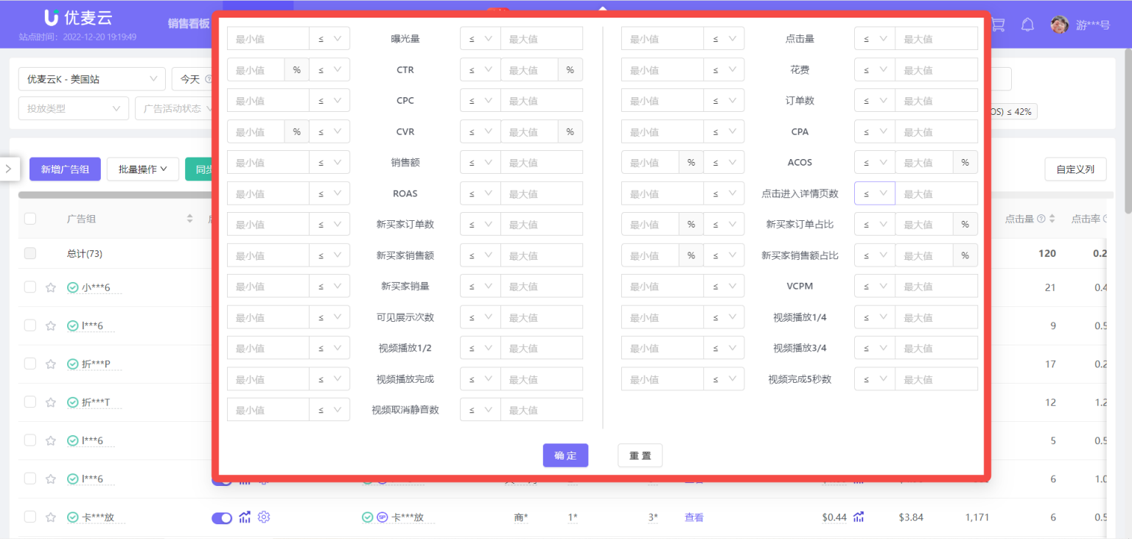Click the status check icon for 折***P
Viewport: 1132px width, 539px height.
(72, 364)
